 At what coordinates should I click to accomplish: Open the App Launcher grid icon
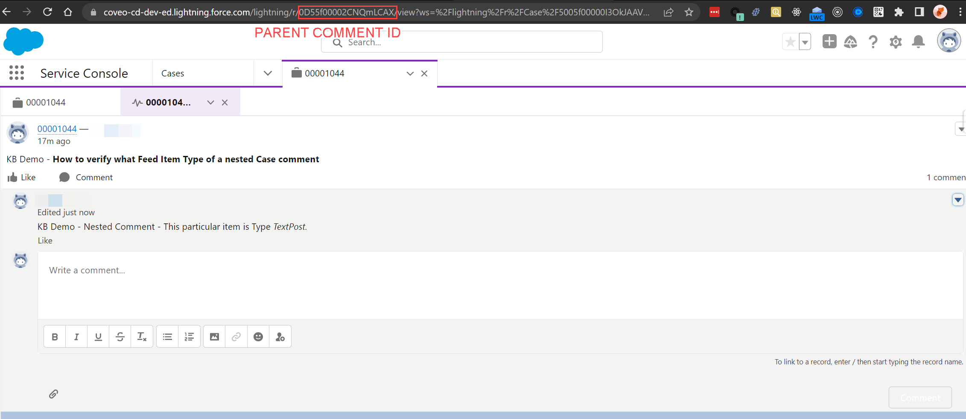point(17,73)
